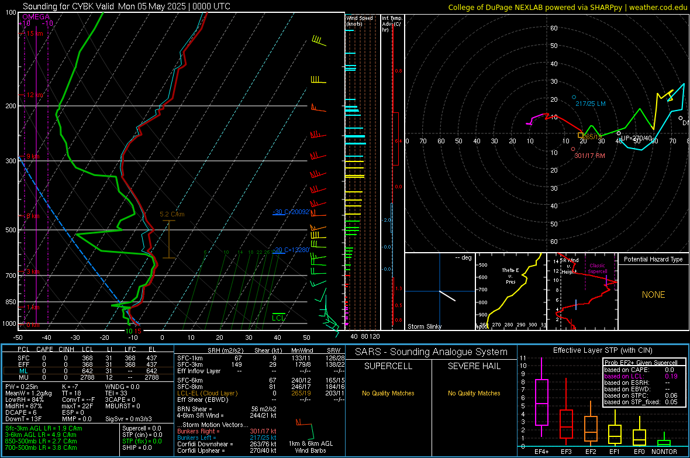Viewport: 690px width, 458px height.
Task: Click the TEI = 33 value
Action: click(116, 393)
